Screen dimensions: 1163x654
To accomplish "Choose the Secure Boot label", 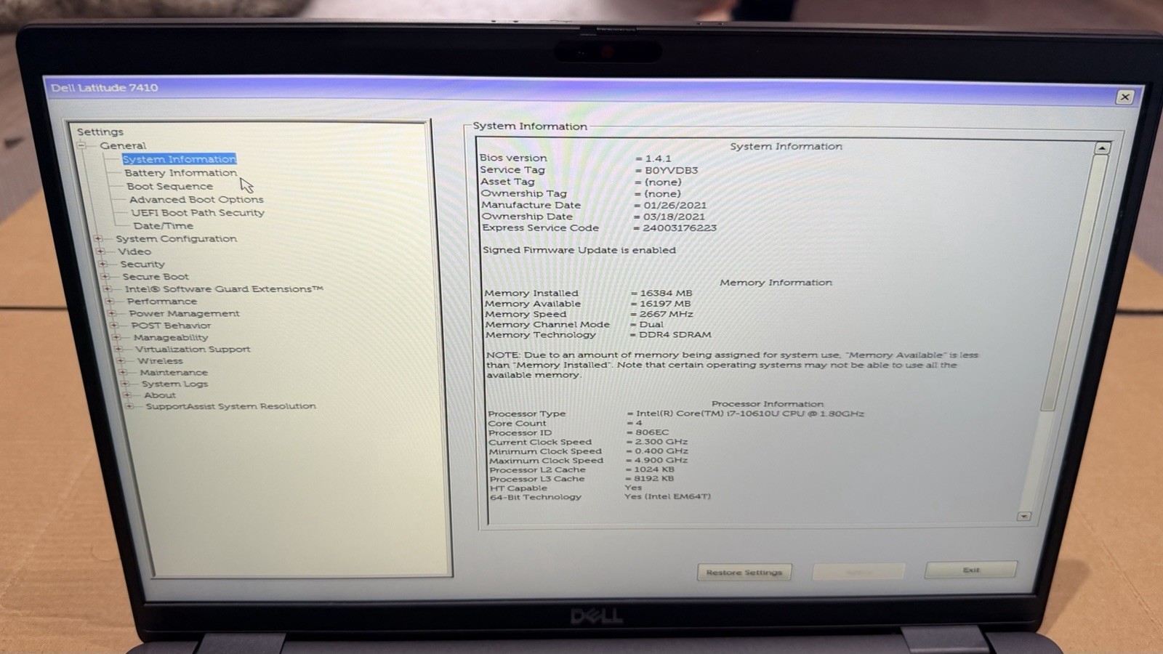I will pyautogui.click(x=156, y=276).
